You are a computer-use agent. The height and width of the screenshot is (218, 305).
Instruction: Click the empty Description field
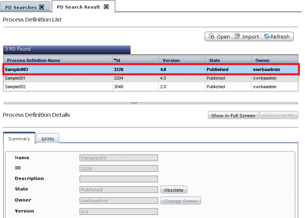pyautogui.click(x=119, y=179)
